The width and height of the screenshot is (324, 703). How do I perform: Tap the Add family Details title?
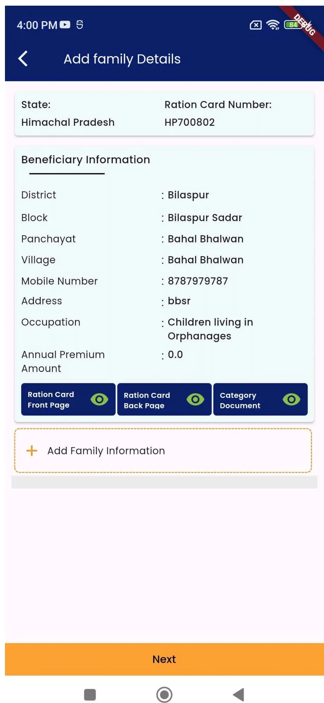tap(122, 59)
